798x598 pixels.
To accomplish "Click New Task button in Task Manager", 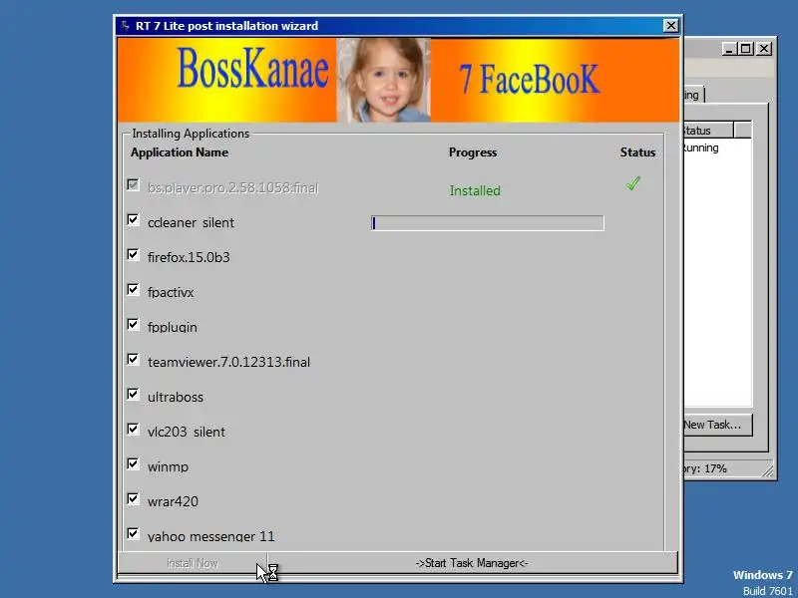I will tap(717, 425).
